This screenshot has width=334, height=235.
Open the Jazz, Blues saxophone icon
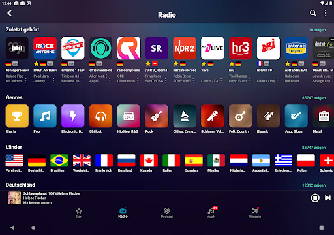296,116
